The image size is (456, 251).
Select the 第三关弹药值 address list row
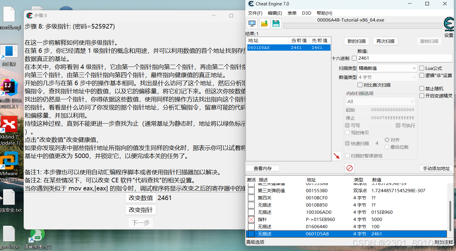click(347, 191)
